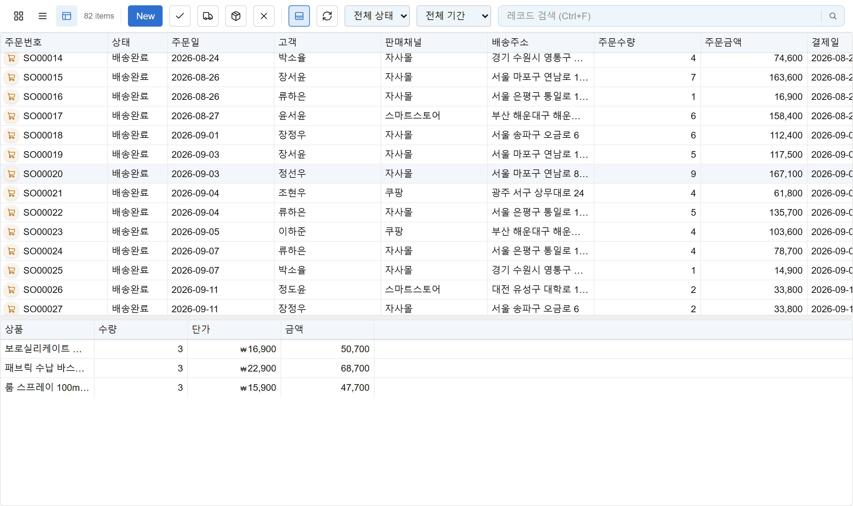The width and height of the screenshot is (853, 506).
Task: Select order SO000016 row
Action: (x=426, y=97)
